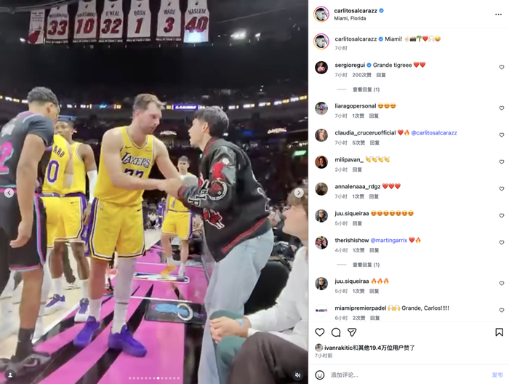This screenshot has width=509, height=384.
Task: Unmute the video sound
Action: point(297,375)
